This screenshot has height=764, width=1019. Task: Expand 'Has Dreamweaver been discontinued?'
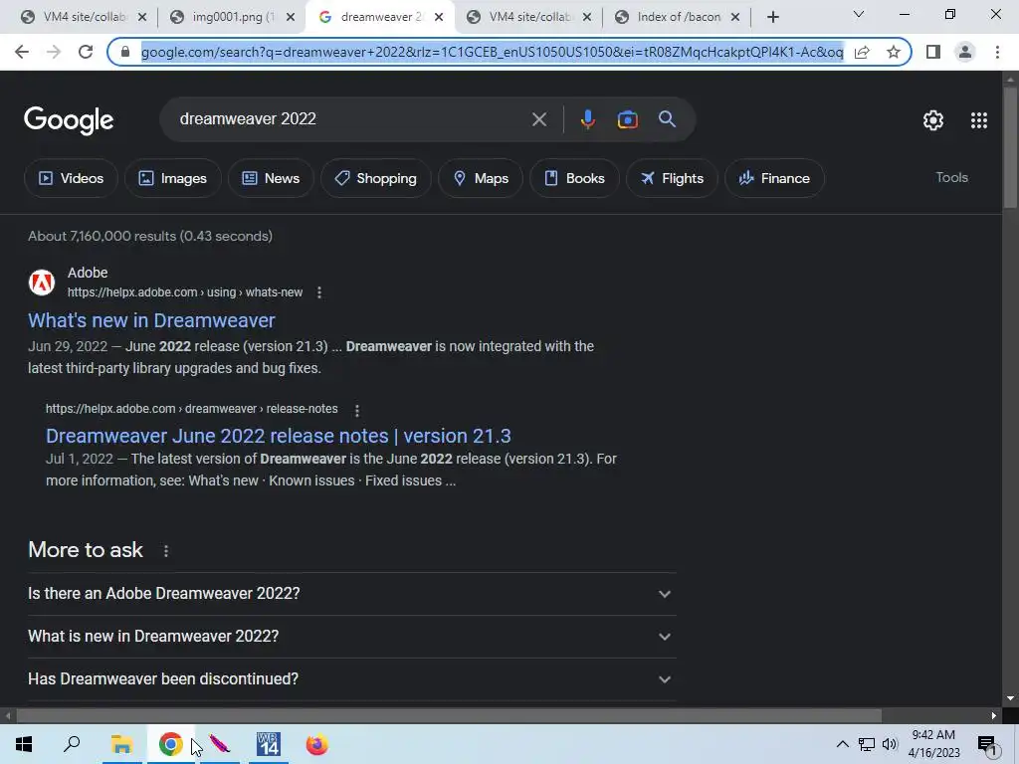tap(351, 679)
